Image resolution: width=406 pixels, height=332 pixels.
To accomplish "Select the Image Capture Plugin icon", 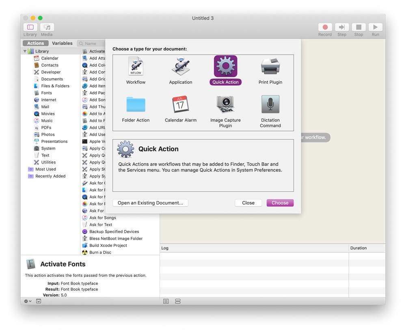I will coord(225,105).
